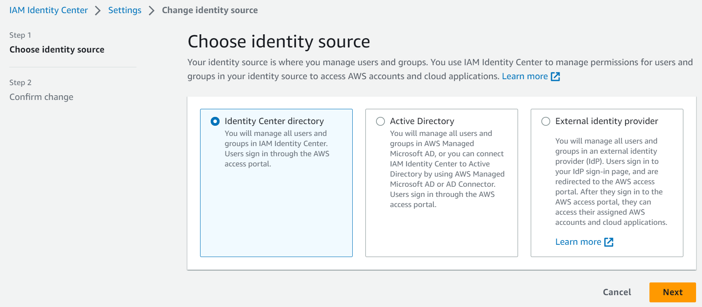Click the Choose identity source page heading
The width and height of the screenshot is (702, 307).
[279, 41]
